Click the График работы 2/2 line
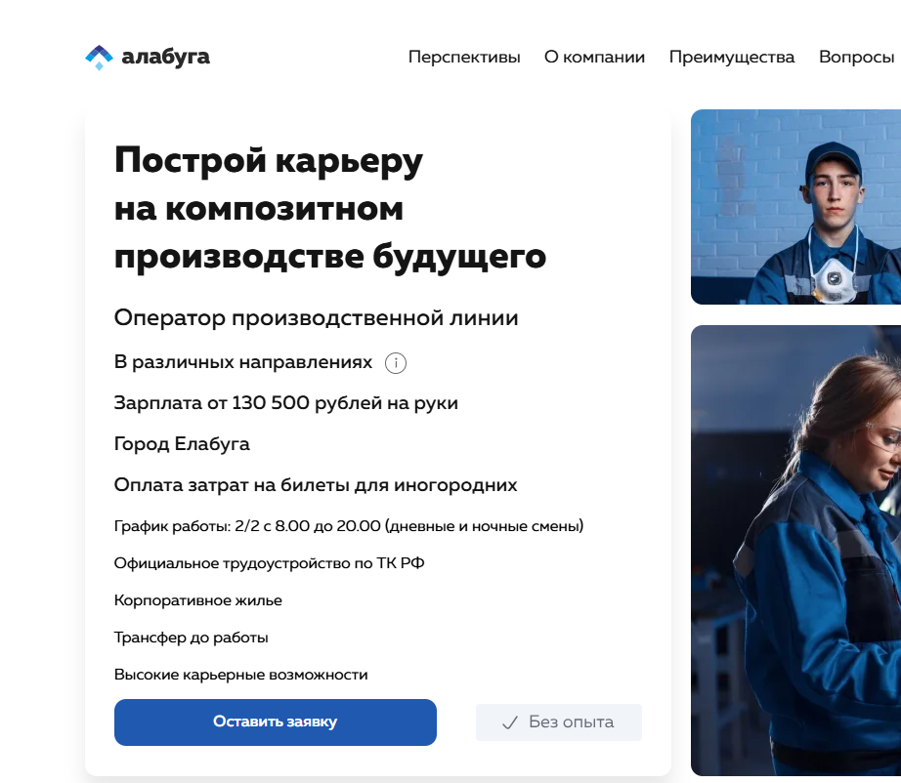901x783 pixels. tap(349, 526)
